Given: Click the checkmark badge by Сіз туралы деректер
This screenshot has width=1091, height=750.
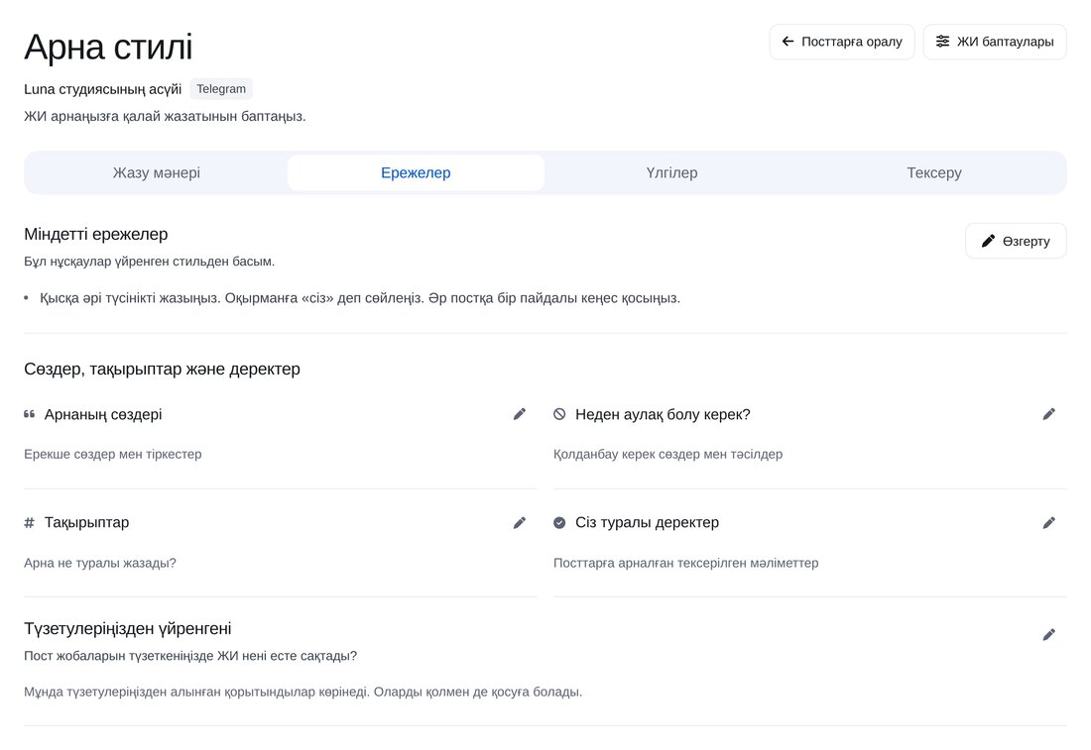Looking at the screenshot, I should [x=559, y=523].
